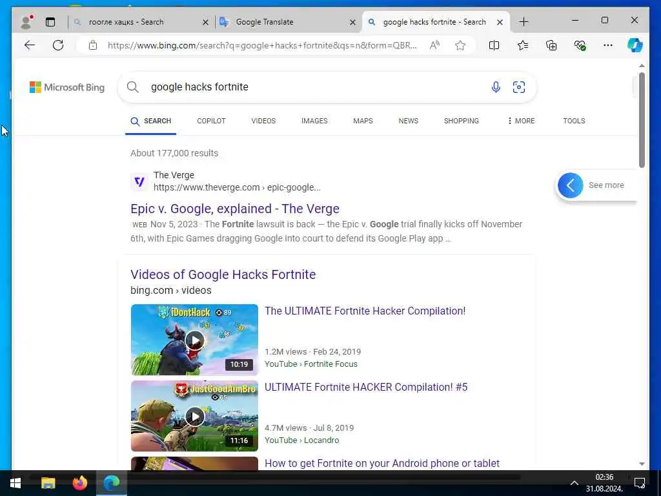Open Read aloud icon in address bar
661x496 pixels.
(434, 45)
